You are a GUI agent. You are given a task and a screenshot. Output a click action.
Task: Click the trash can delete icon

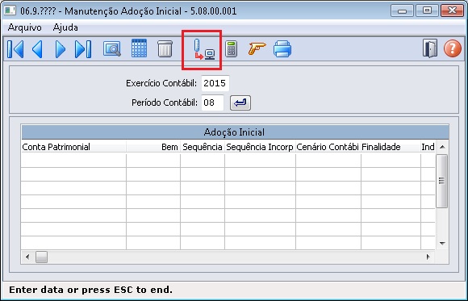(x=165, y=48)
